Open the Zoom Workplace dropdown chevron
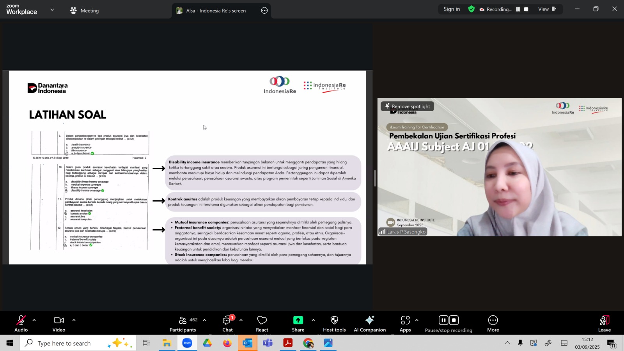624x351 pixels. pyautogui.click(x=52, y=10)
